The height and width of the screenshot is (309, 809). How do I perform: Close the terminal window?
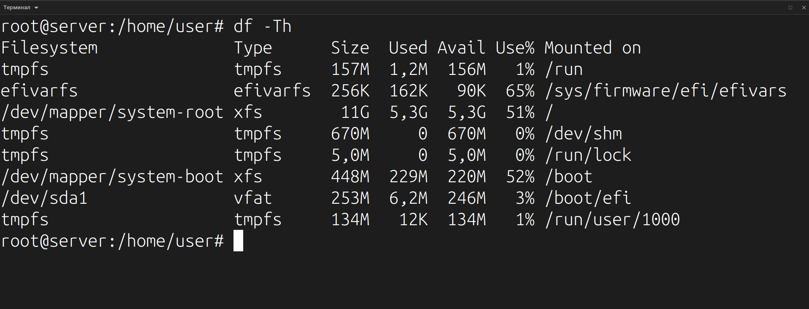click(804, 8)
